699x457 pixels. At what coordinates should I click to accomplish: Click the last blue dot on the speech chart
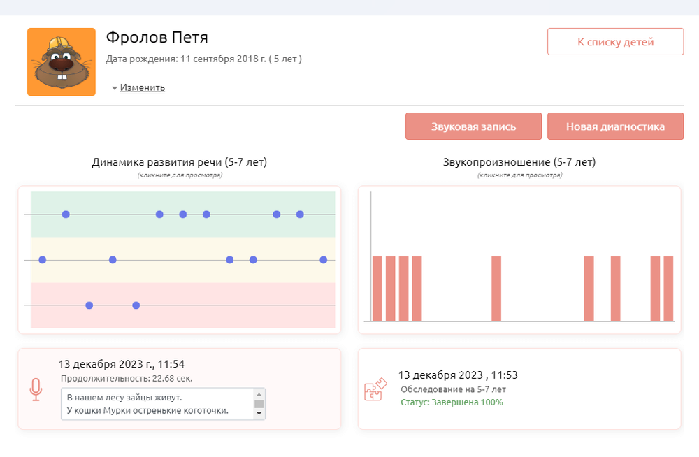coord(323,260)
